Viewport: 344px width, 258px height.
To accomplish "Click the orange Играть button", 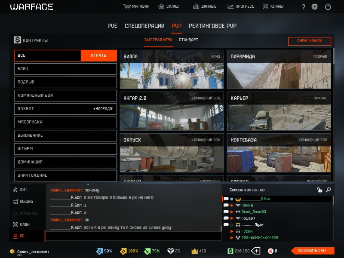I will point(99,55).
